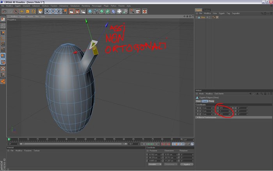Viewport: 273px width, 171px height.
Task: Toggle the Z axis lock
Action: [x=59, y=11]
